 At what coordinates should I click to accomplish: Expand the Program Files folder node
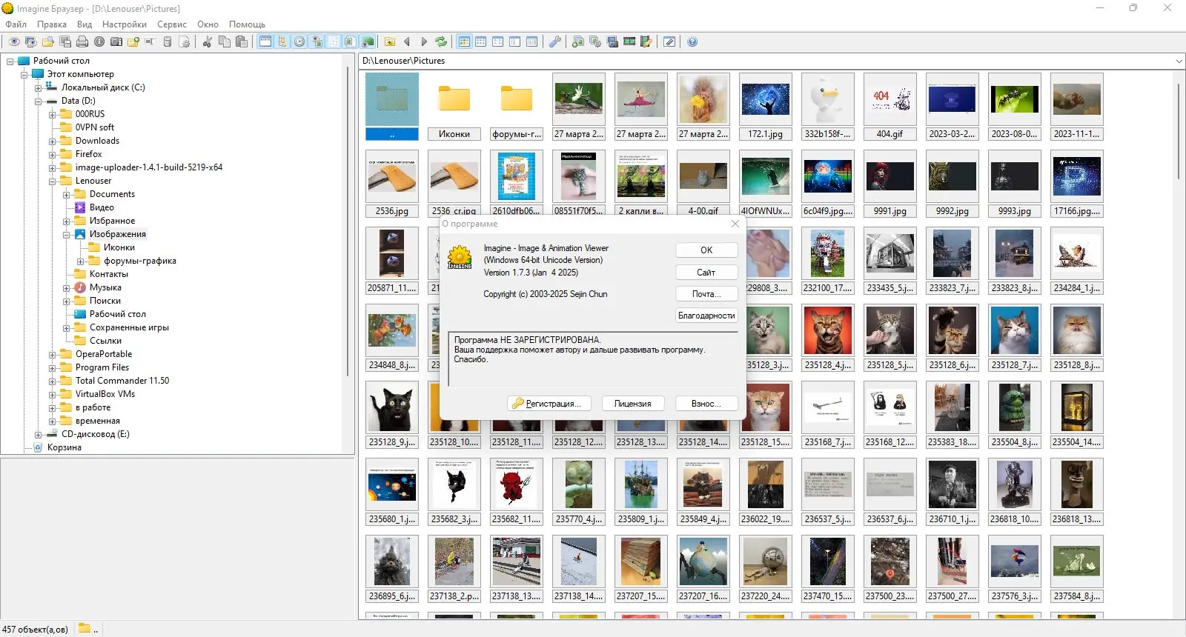coord(53,367)
